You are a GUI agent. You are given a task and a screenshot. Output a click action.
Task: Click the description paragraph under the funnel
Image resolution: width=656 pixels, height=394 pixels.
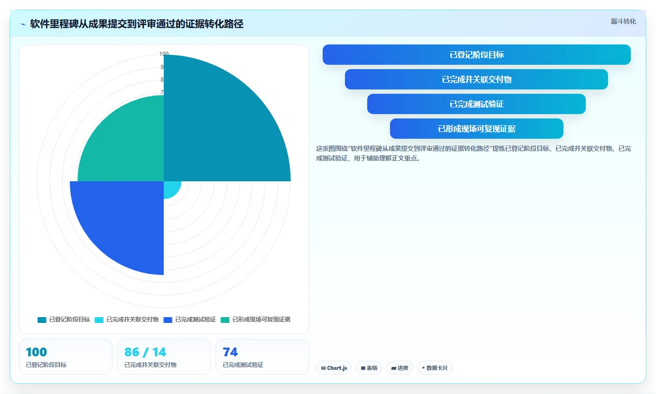[x=473, y=153]
